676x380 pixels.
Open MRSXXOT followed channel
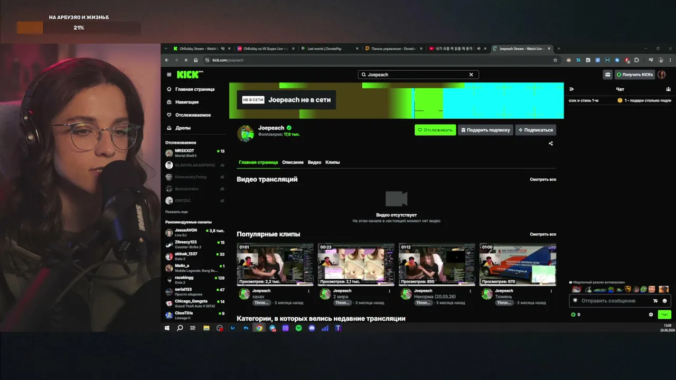click(x=195, y=153)
